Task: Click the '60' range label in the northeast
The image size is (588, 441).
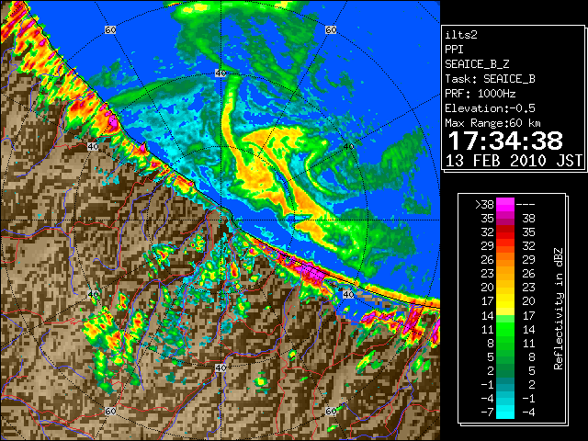Action: click(331, 30)
